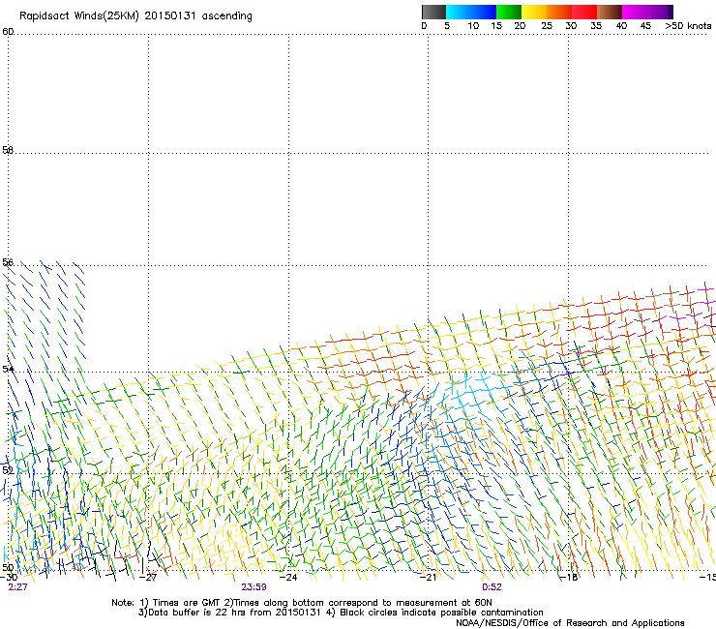
Task: Click the green 15-20 knots legend band
Action: point(509,12)
